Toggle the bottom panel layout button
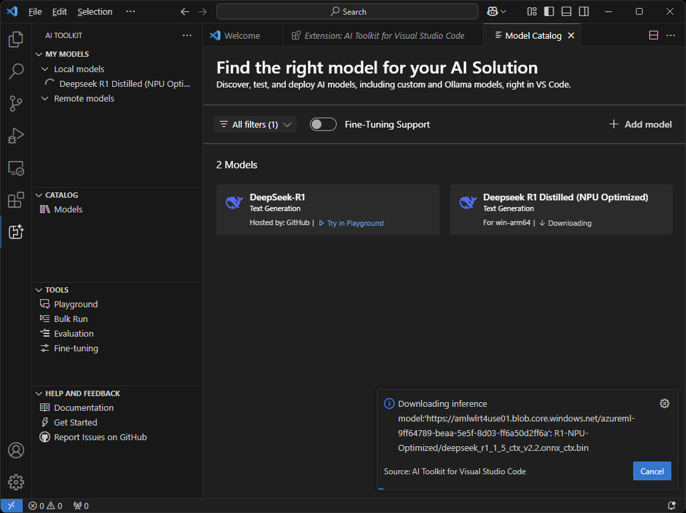 566,11
